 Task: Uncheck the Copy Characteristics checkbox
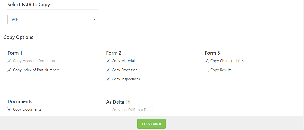[x=207, y=61]
